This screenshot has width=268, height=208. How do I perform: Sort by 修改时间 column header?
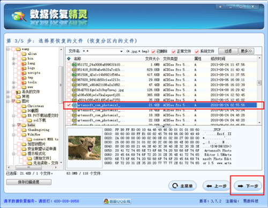(218, 59)
